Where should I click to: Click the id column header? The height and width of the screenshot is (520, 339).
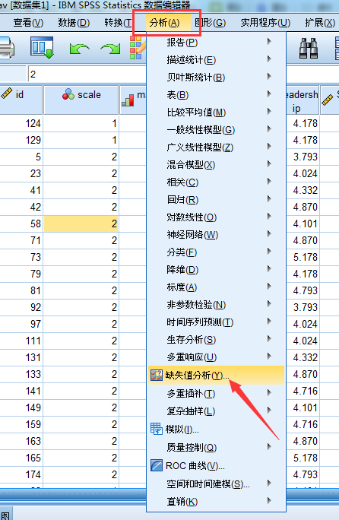pyautogui.click(x=21, y=100)
